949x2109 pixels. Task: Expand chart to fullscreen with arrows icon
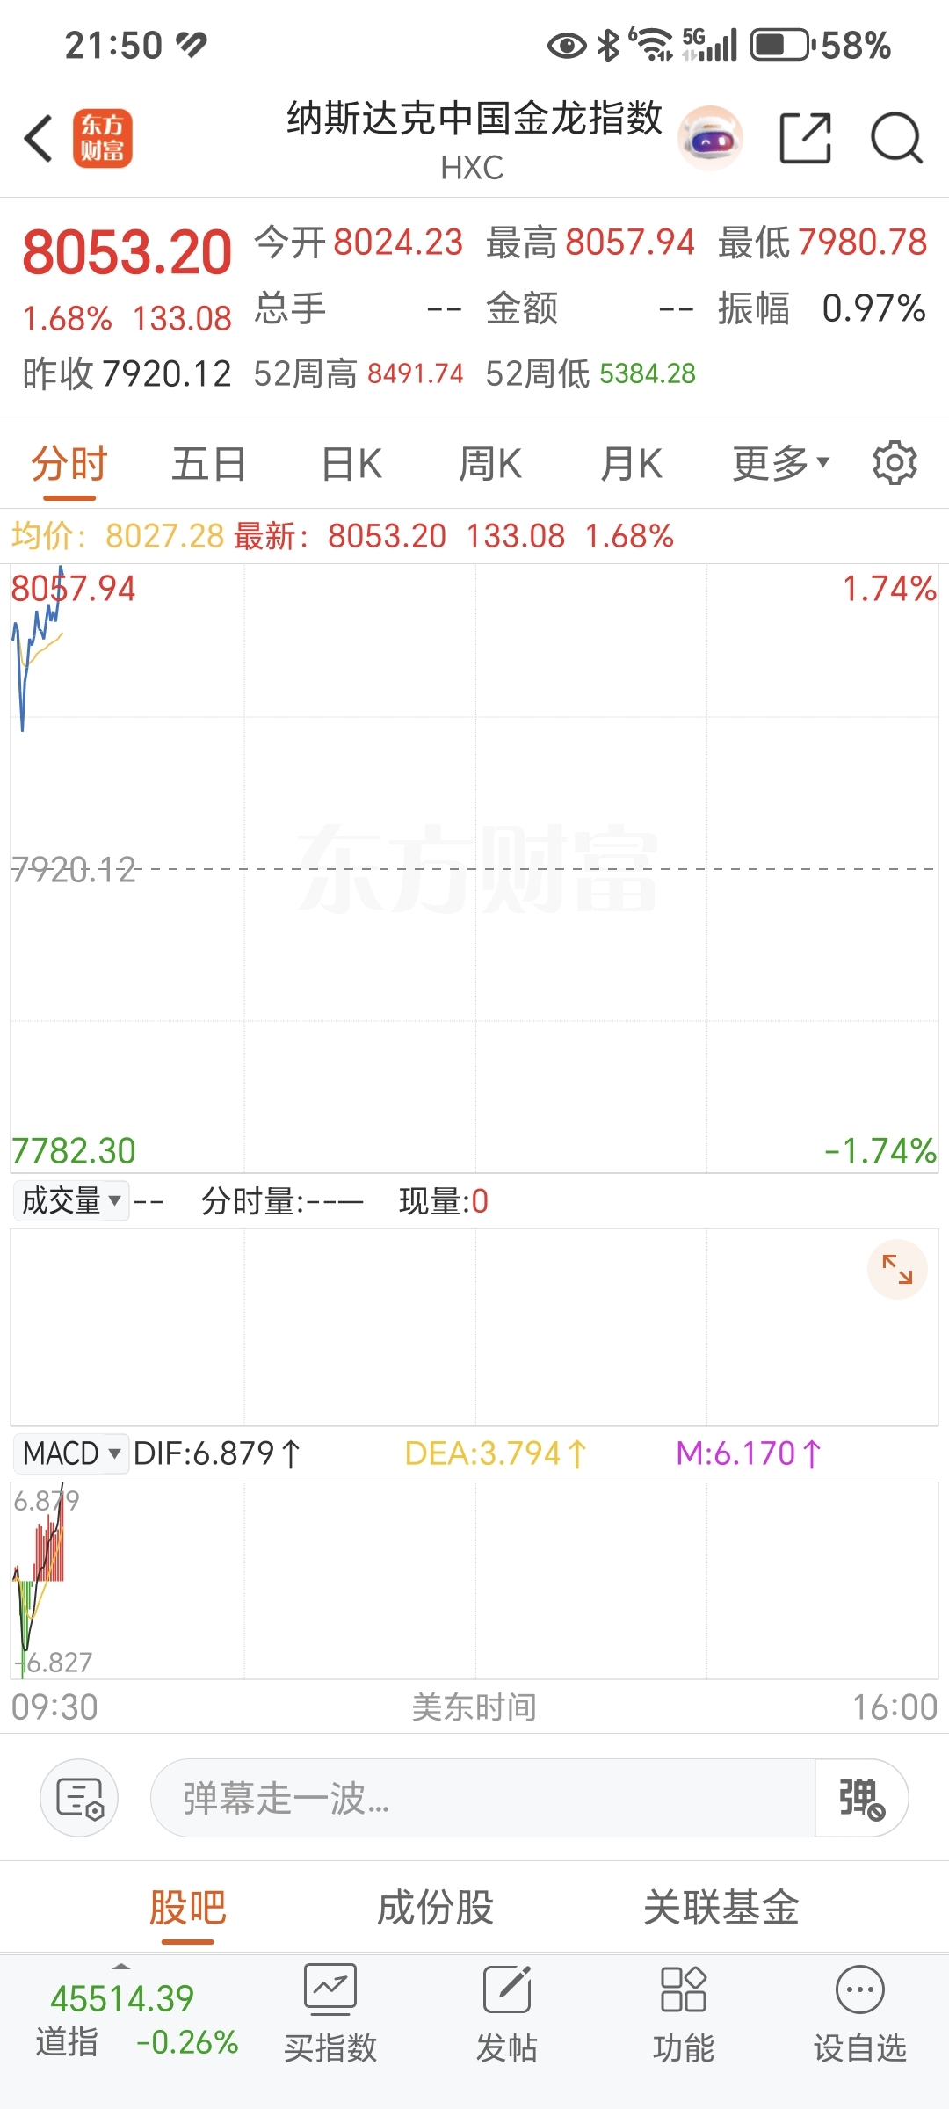pyautogui.click(x=897, y=1269)
